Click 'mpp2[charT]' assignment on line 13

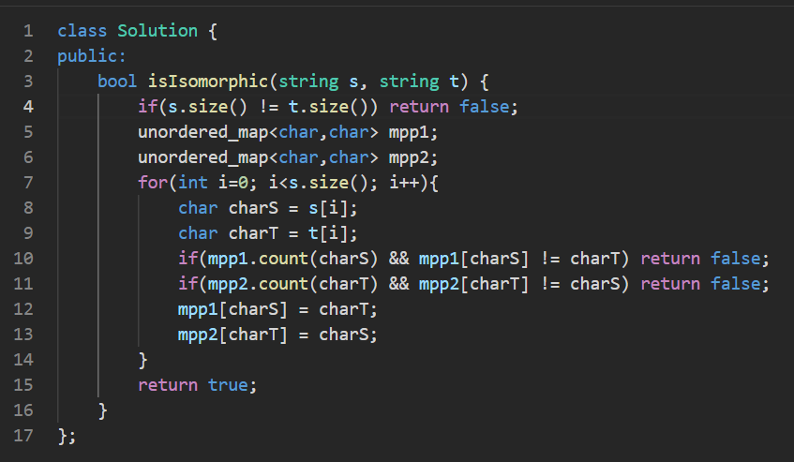tap(232, 335)
